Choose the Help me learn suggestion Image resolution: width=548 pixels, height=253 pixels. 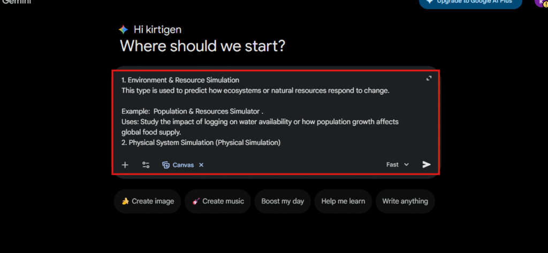tap(342, 201)
